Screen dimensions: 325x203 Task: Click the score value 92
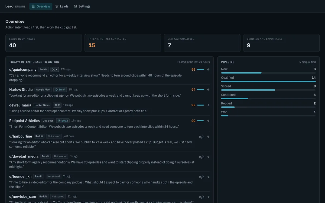point(193,105)
